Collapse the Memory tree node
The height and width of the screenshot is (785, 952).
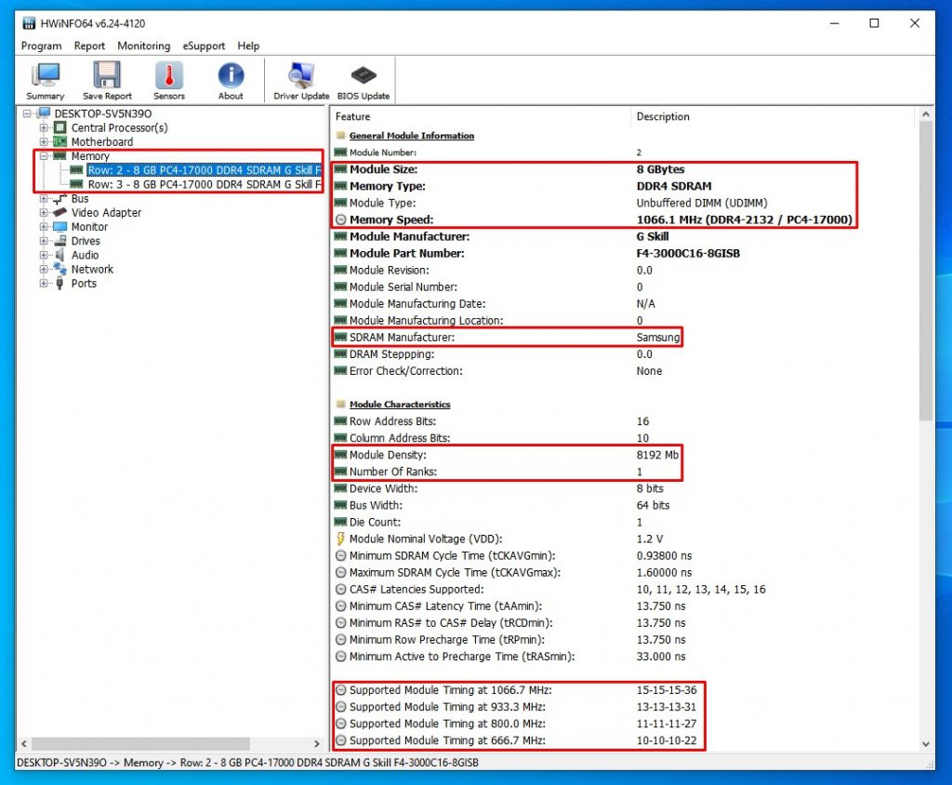44,156
